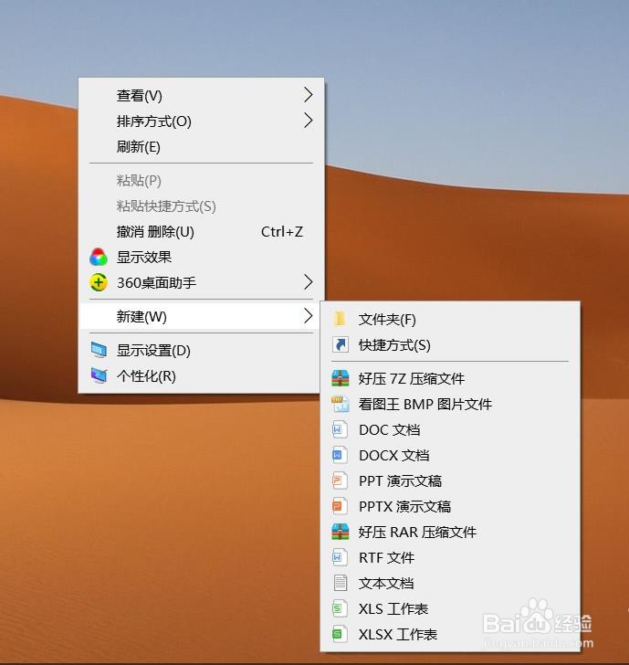629x665 pixels.
Task: Select the 显示效果 menu entry
Action: point(202,257)
